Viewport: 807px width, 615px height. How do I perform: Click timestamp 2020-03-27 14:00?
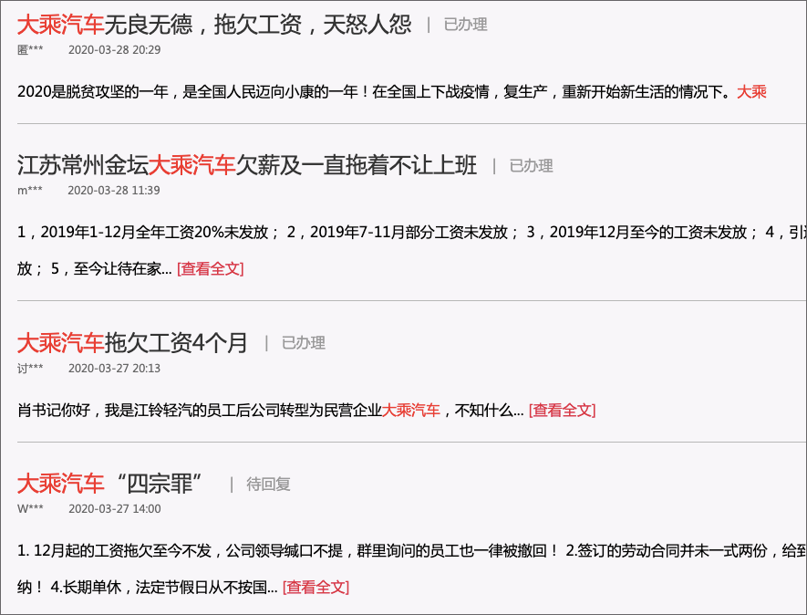click(114, 508)
